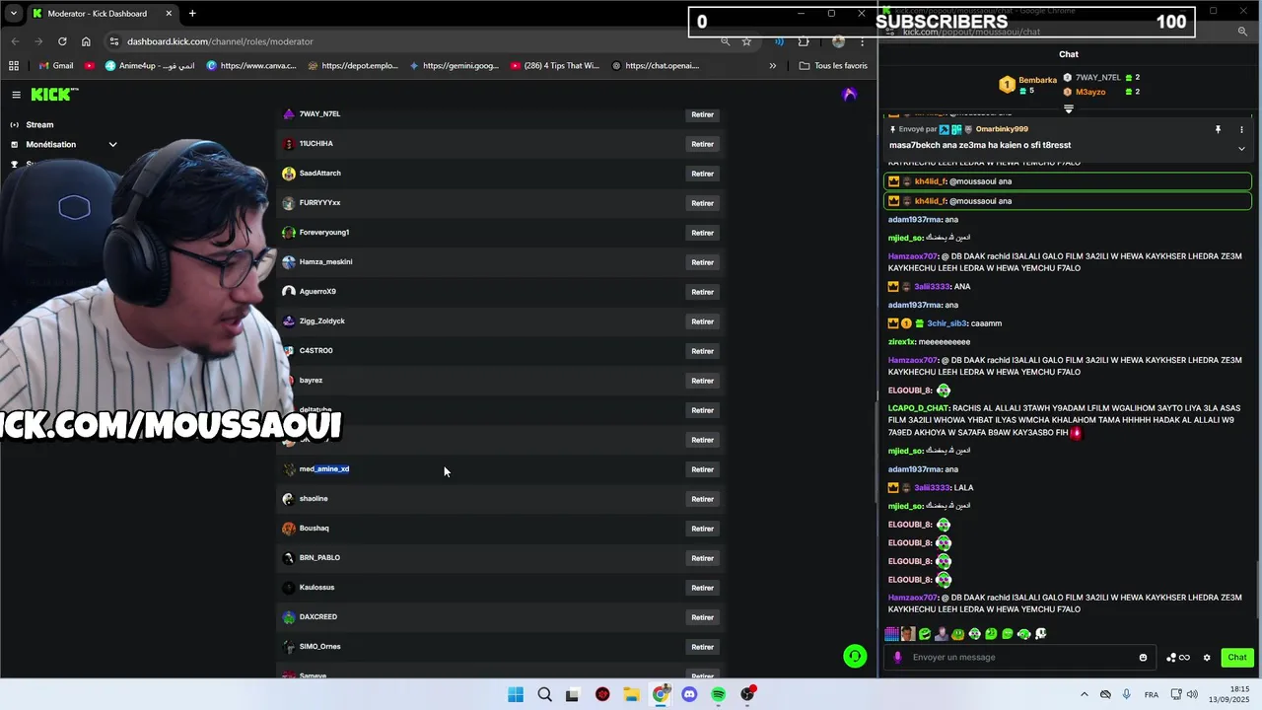This screenshot has width=1262, height=710.
Task: Click Retirer for med_amine_xd
Action: tap(702, 469)
